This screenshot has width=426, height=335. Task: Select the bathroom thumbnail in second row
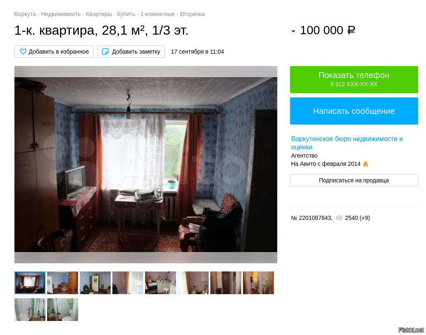pyautogui.click(x=30, y=309)
